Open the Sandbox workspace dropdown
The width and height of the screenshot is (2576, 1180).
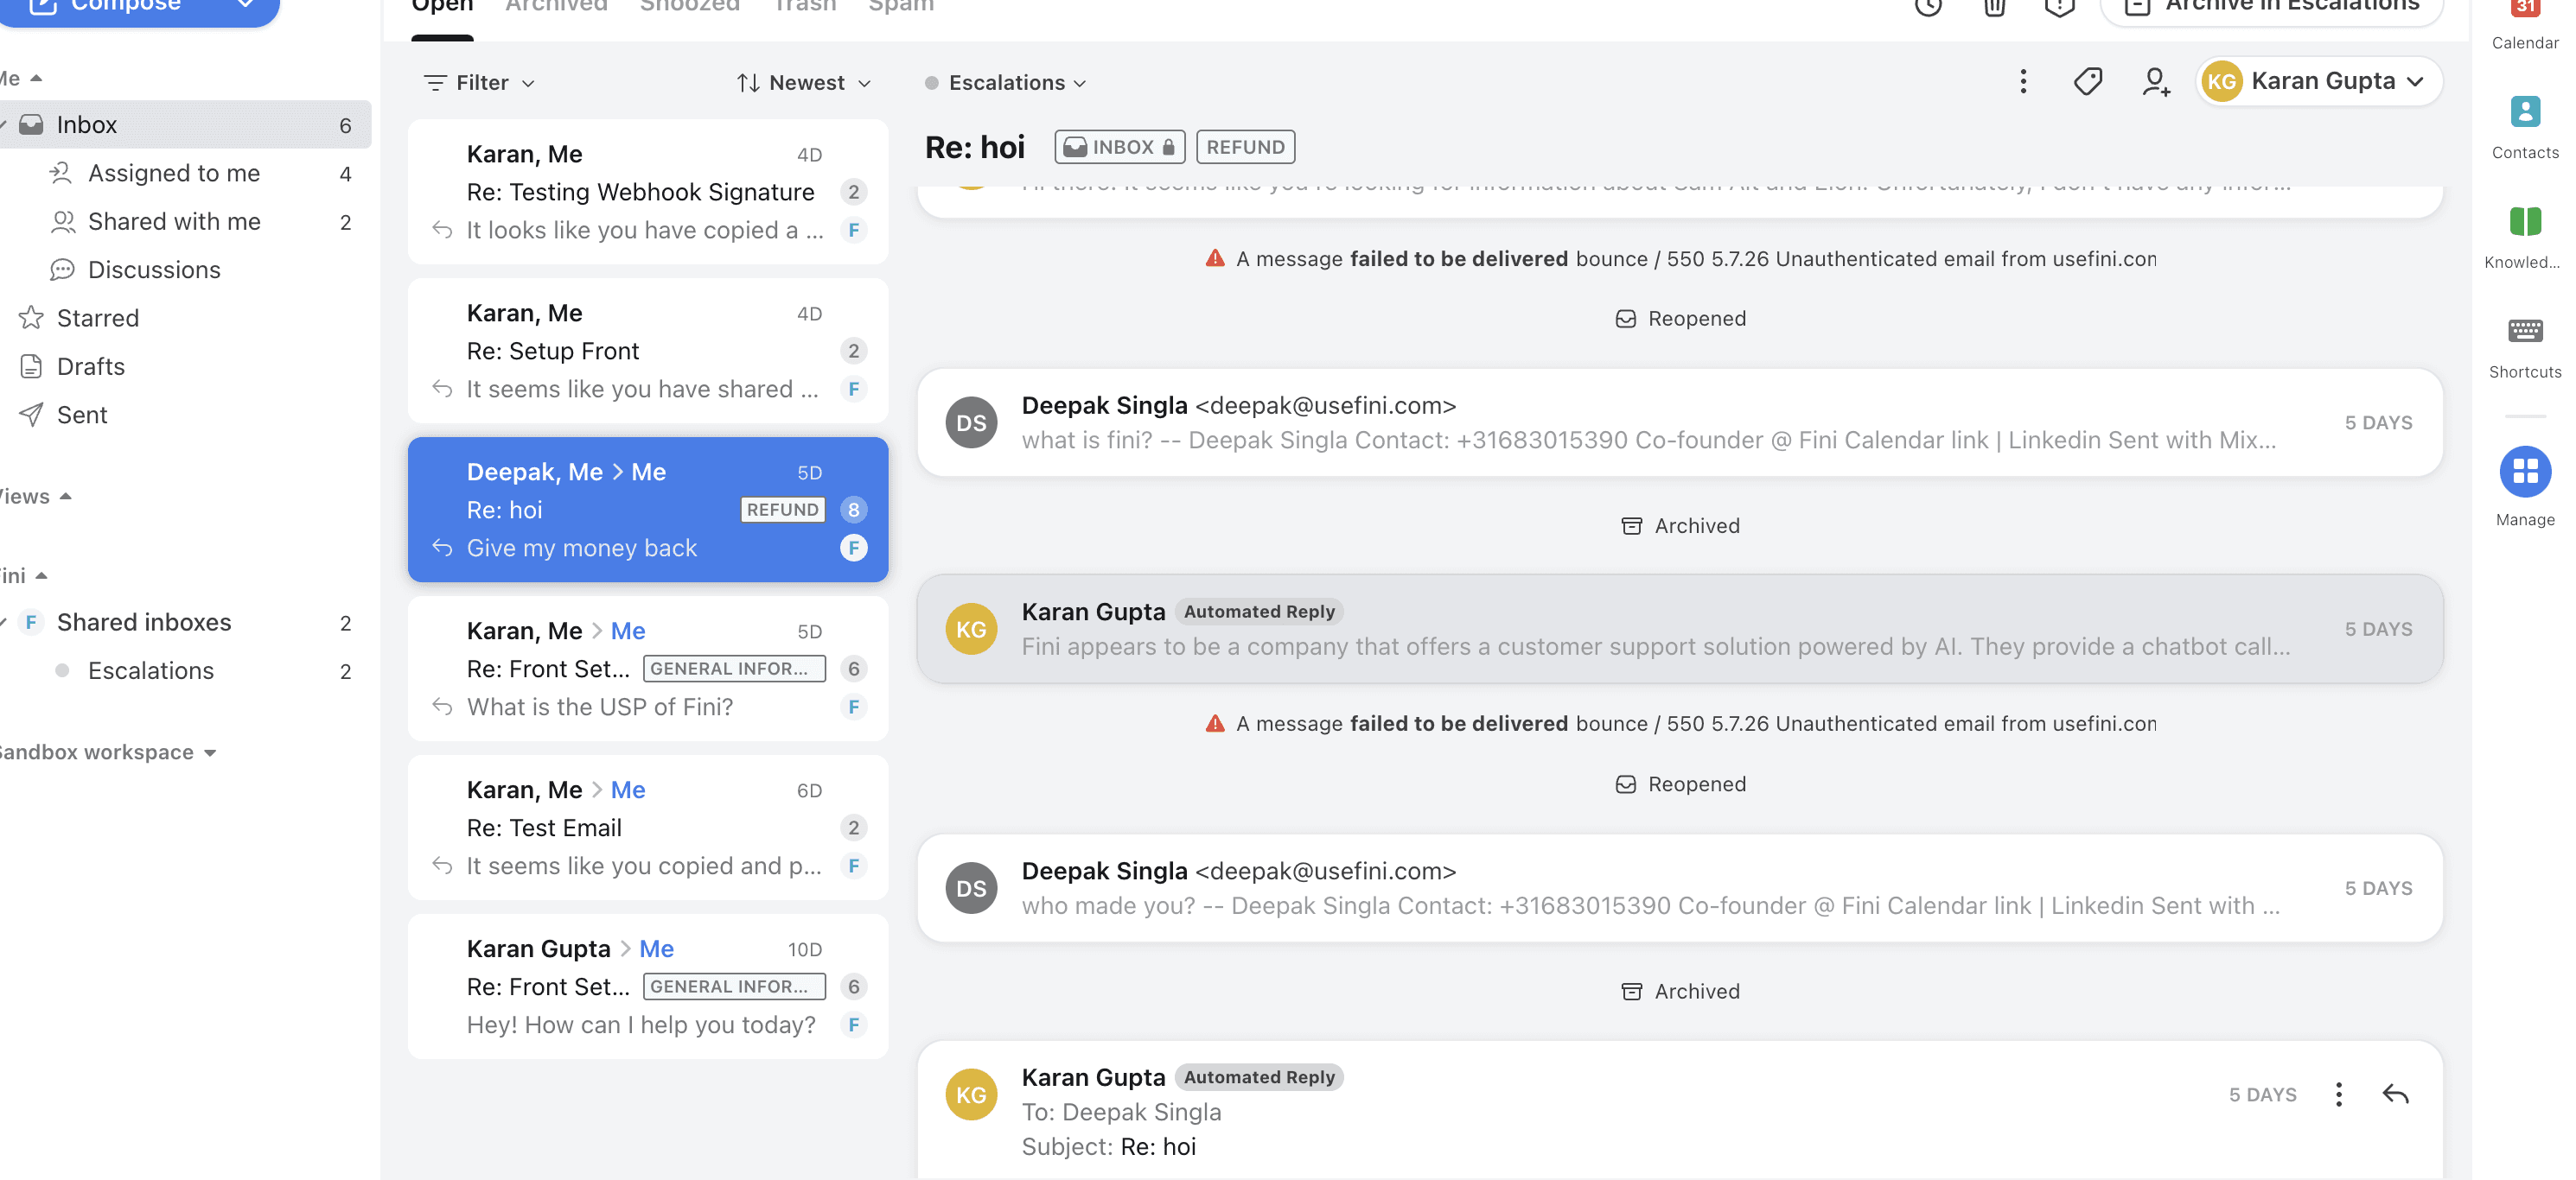(107, 752)
